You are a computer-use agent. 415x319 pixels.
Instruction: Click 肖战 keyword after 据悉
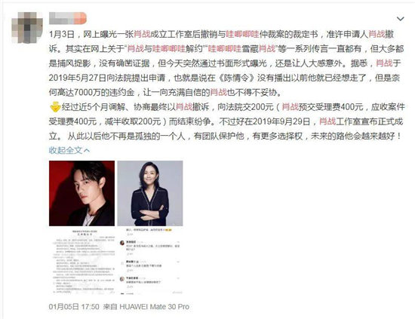click(x=384, y=63)
